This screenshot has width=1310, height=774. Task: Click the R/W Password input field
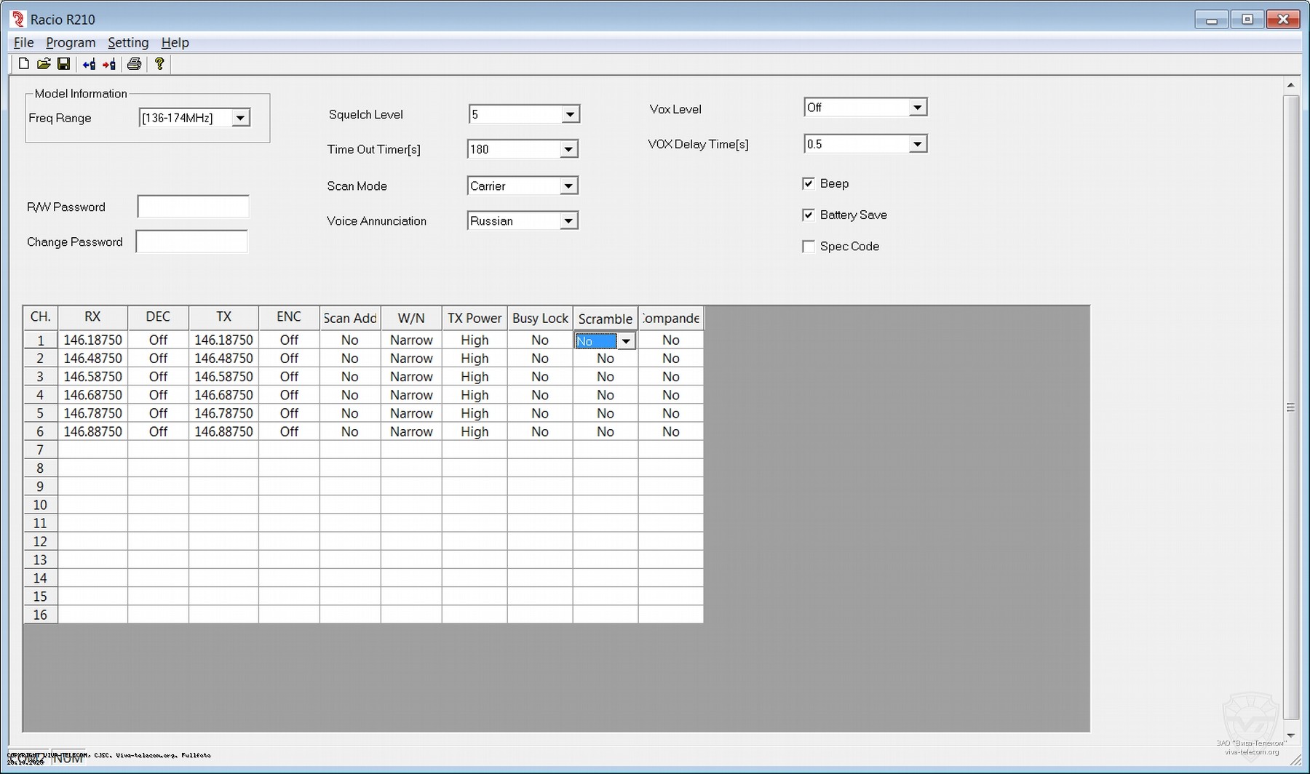pyautogui.click(x=193, y=207)
